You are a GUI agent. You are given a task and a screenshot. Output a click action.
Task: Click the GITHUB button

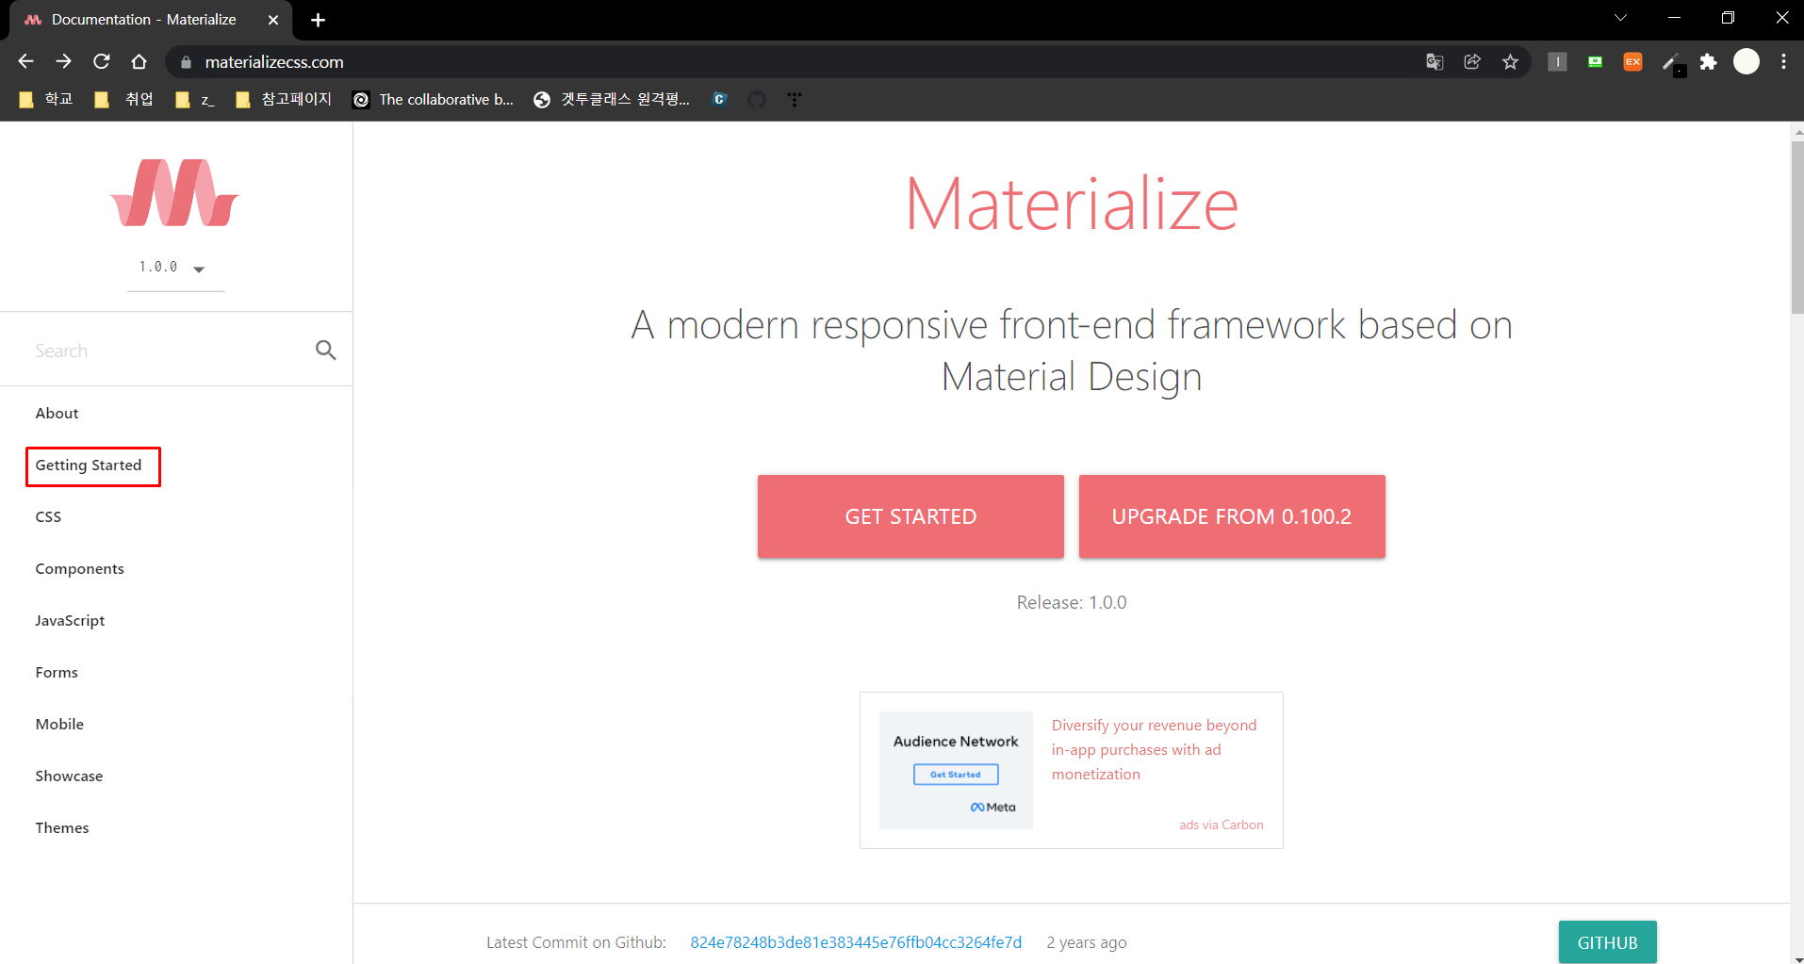click(1607, 942)
